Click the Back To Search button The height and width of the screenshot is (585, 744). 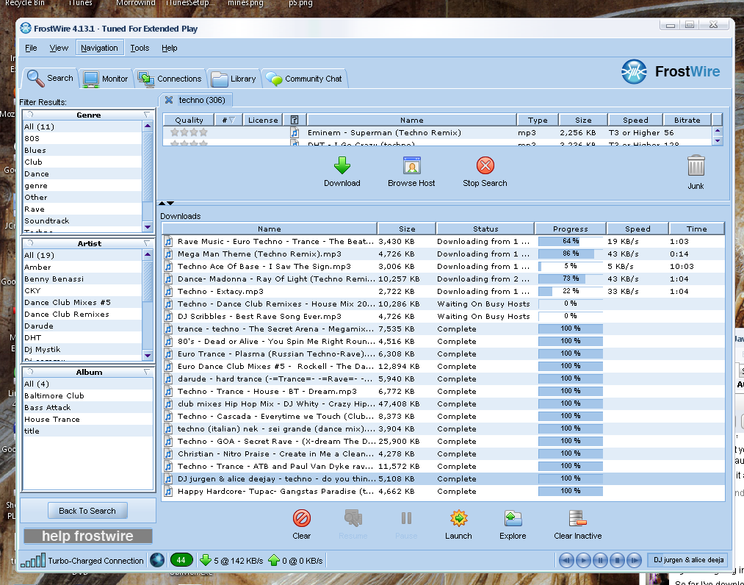coord(87,511)
